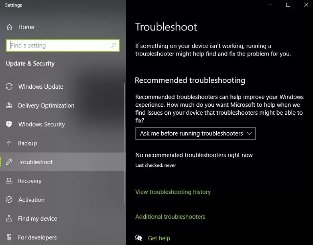Screen dimensions: 313x245
Task: Focus the Find a setting box
Action: pyautogui.click(x=63, y=46)
